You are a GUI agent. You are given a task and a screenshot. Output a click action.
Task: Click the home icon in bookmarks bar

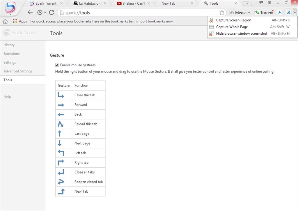(5, 21)
